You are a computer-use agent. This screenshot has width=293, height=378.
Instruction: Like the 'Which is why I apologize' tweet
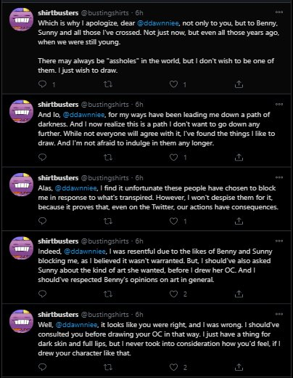tap(173, 84)
